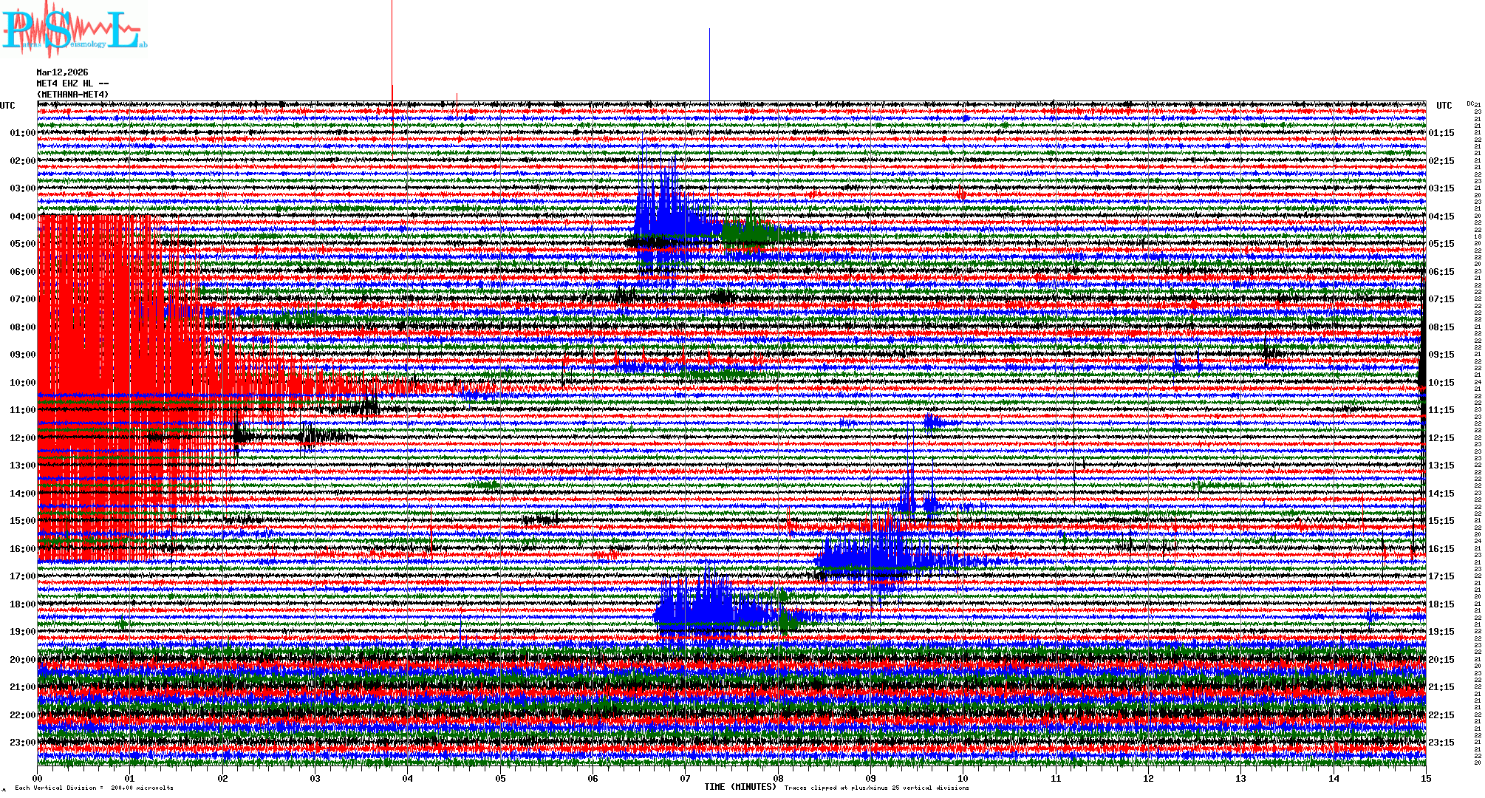Select the 23:00 hour label on left axis

click(22, 743)
